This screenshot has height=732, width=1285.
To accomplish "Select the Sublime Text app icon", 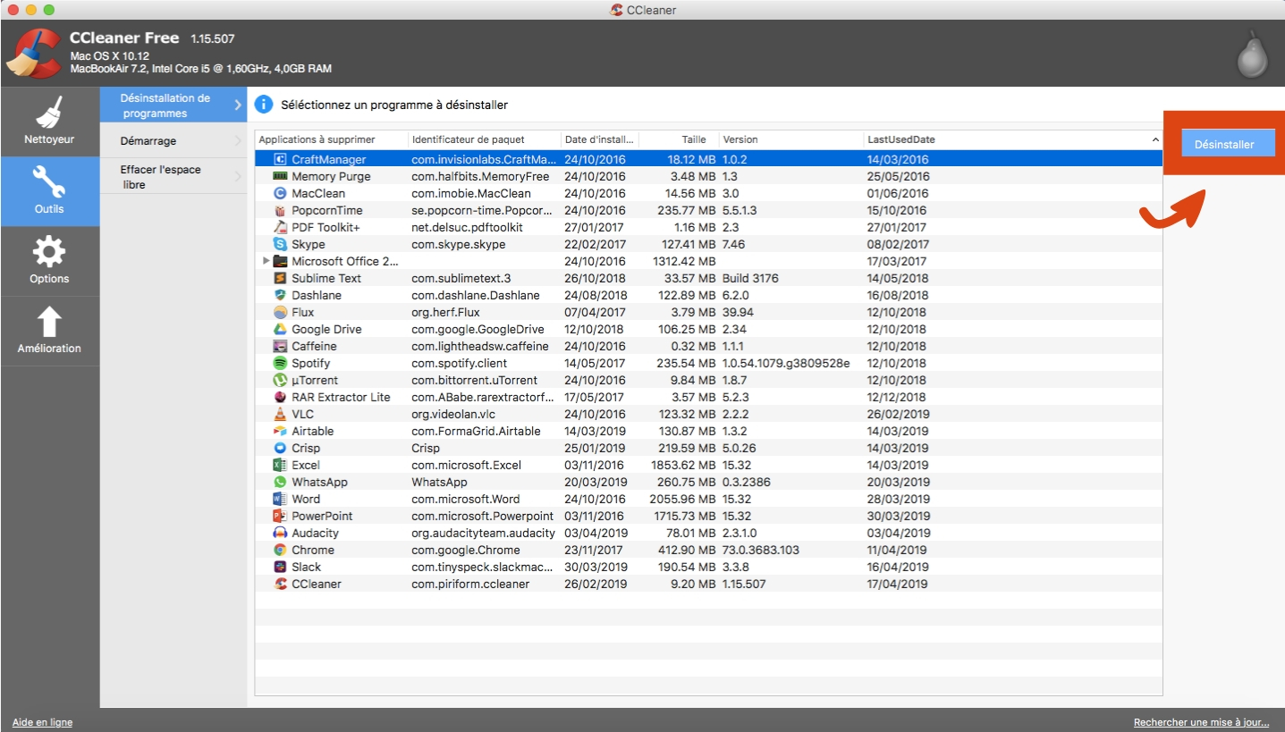I will (279, 278).
